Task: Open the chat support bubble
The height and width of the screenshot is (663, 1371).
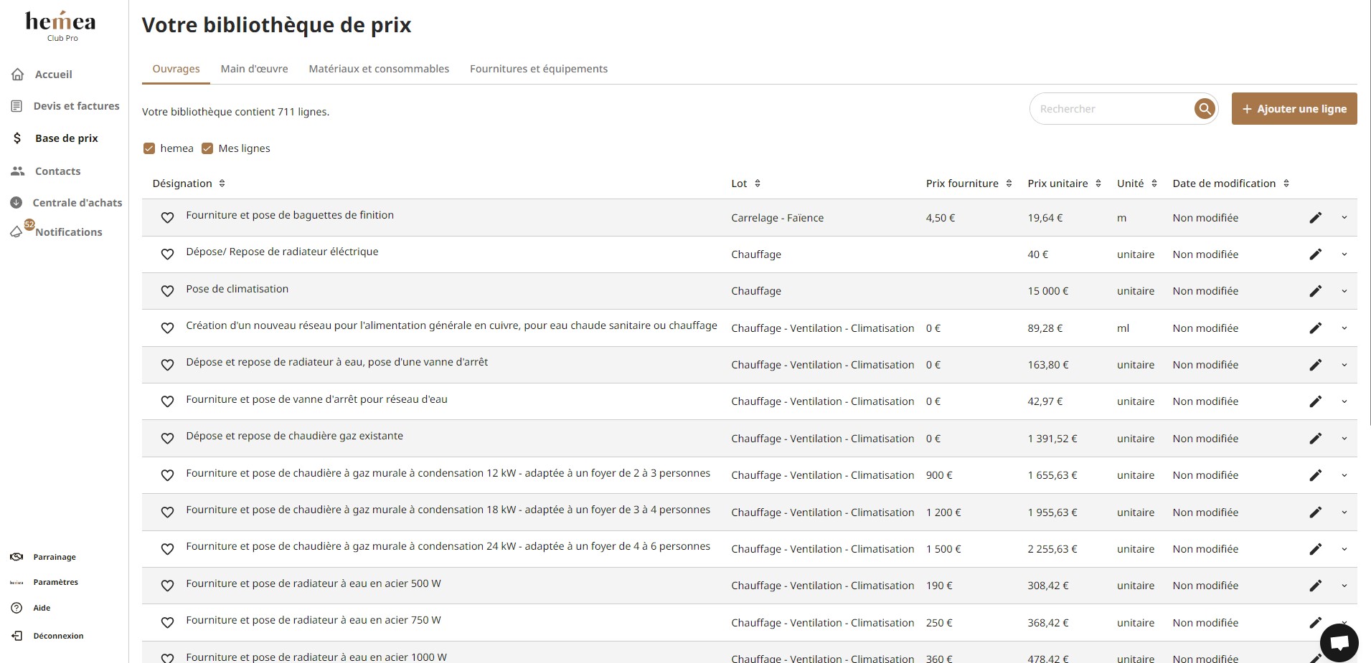Action: [x=1339, y=642]
